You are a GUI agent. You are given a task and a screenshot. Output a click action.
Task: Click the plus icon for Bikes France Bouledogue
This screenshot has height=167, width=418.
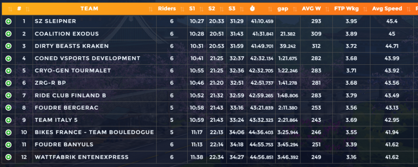pos(9,132)
